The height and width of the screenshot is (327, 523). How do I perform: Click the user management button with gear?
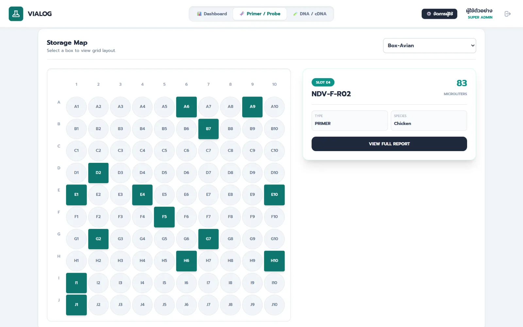(439, 14)
